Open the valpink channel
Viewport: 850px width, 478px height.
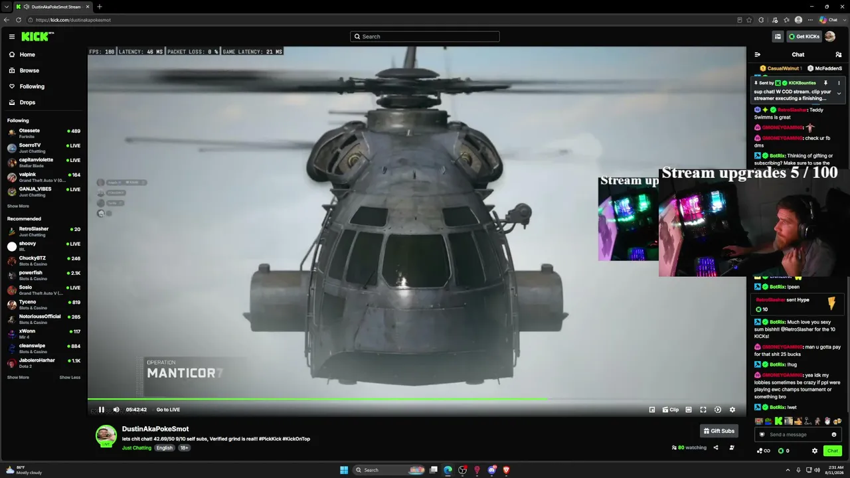(x=44, y=177)
